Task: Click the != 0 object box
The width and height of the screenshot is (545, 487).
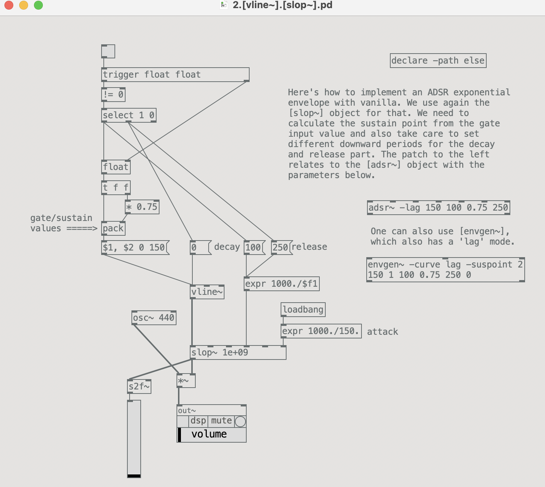Action: (x=113, y=95)
